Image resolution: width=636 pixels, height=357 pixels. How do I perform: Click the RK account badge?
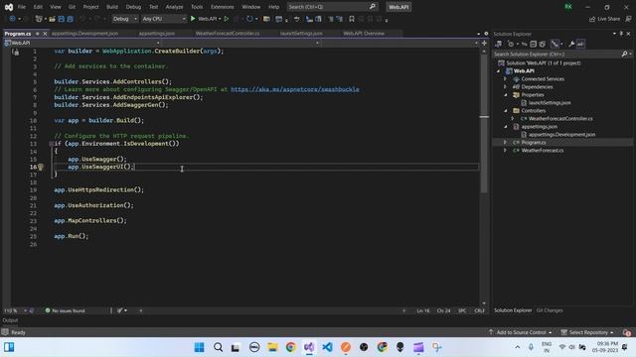pos(568,7)
